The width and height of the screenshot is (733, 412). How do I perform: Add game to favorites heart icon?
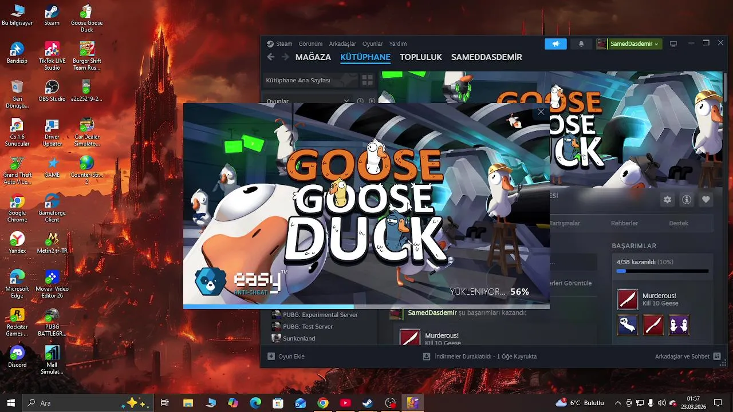tap(706, 200)
